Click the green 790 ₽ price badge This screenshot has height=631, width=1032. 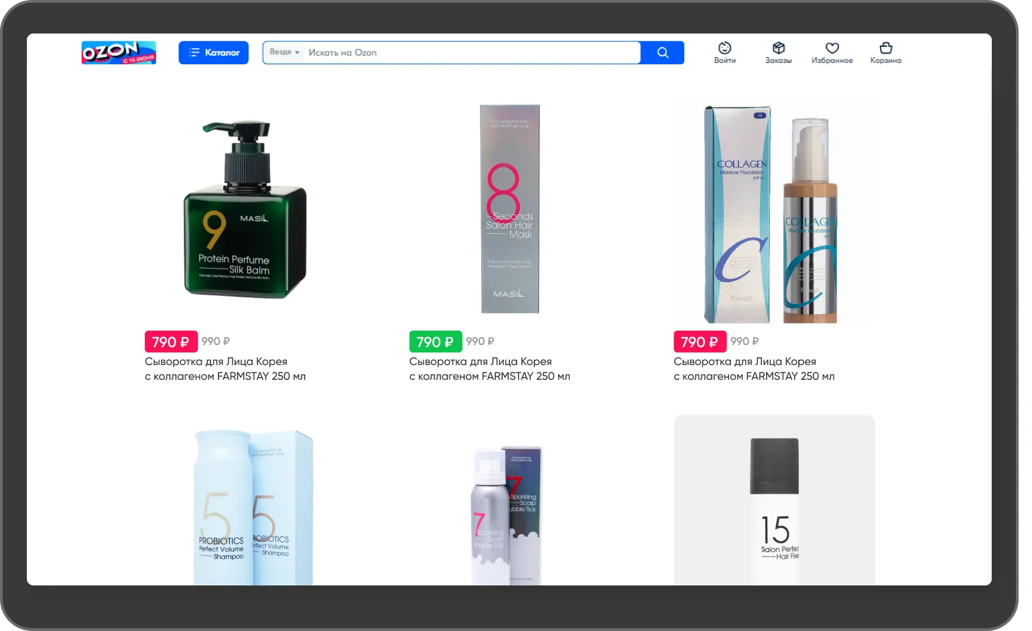point(435,342)
